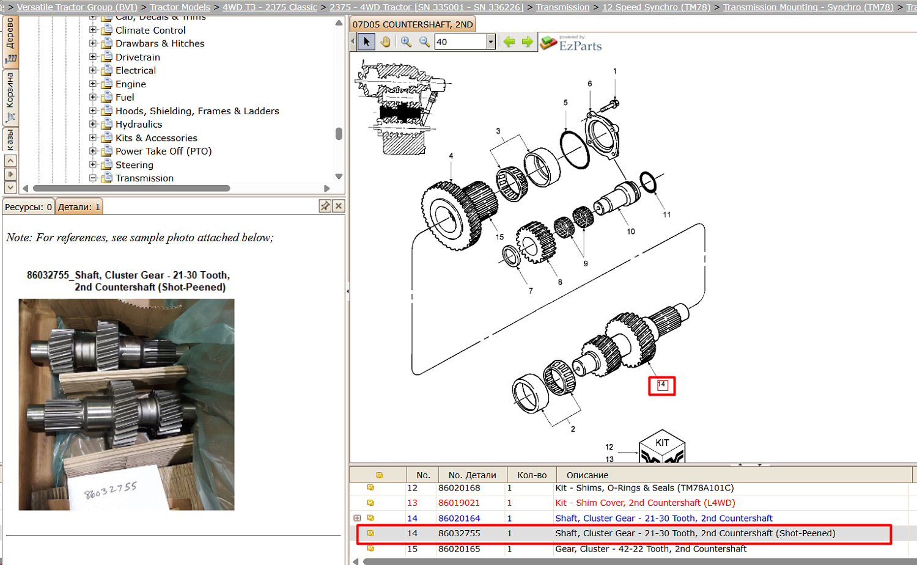The image size is (917, 565).
Task: Open Versatile Tractor Group (BVI) breadcrumb
Action: (x=77, y=7)
